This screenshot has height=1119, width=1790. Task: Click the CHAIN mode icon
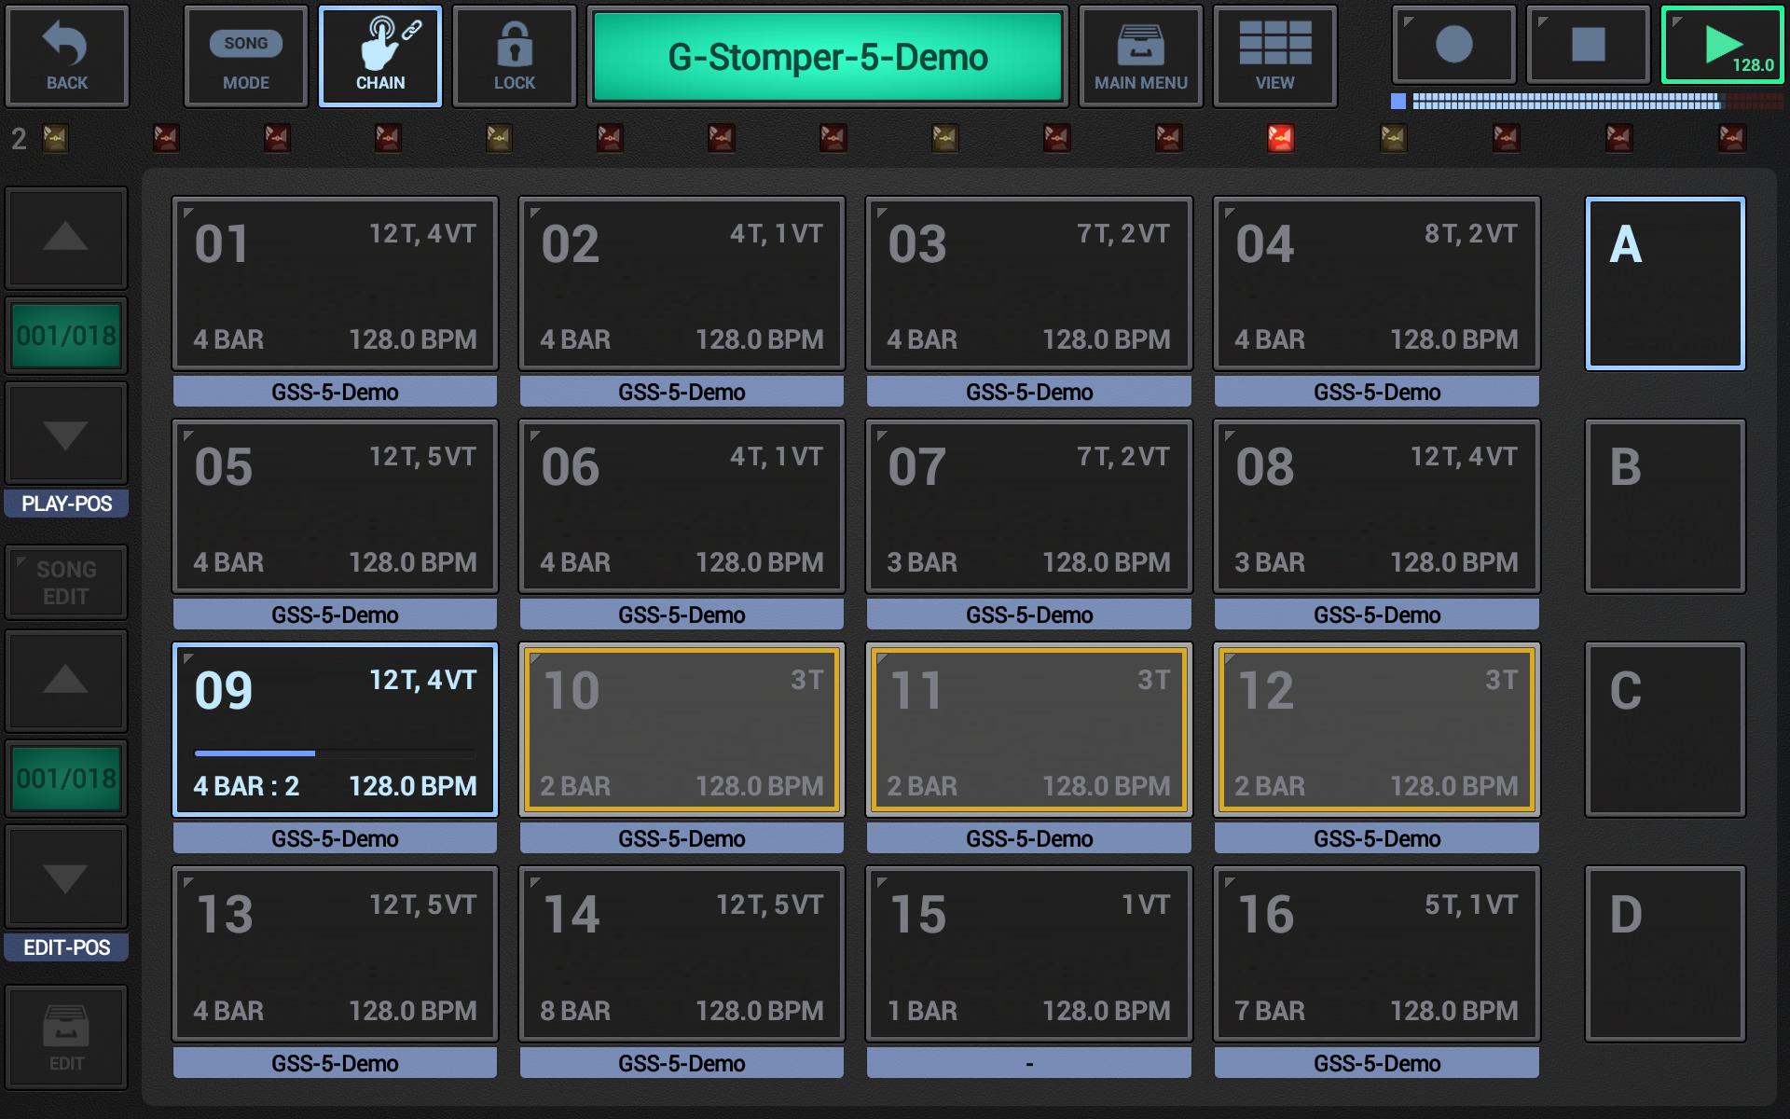coord(380,55)
